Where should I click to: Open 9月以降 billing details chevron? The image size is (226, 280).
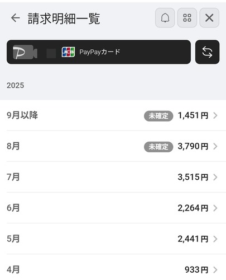(x=215, y=115)
